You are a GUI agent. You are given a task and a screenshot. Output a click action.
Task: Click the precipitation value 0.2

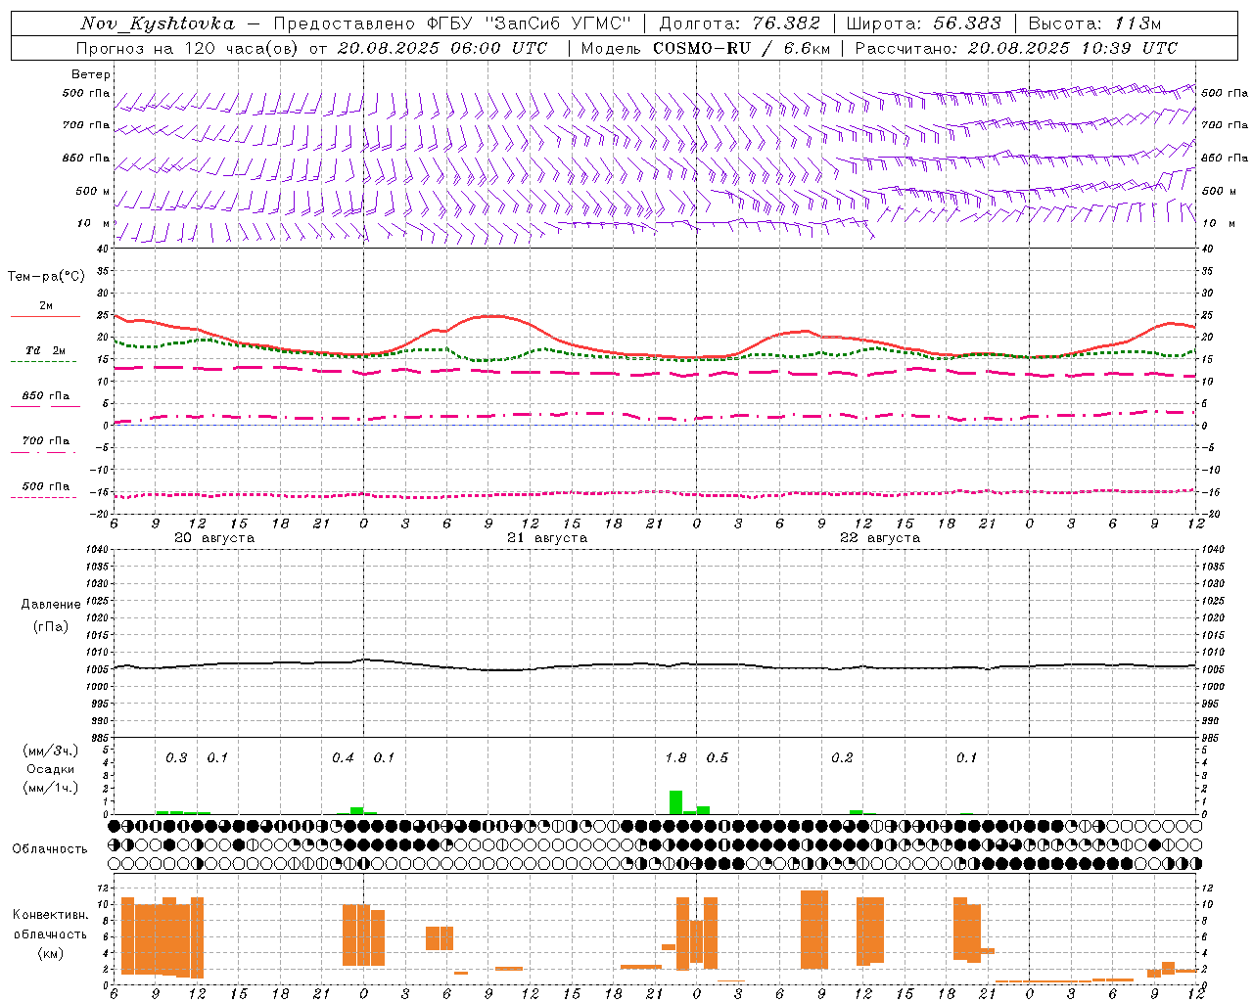[x=842, y=758]
